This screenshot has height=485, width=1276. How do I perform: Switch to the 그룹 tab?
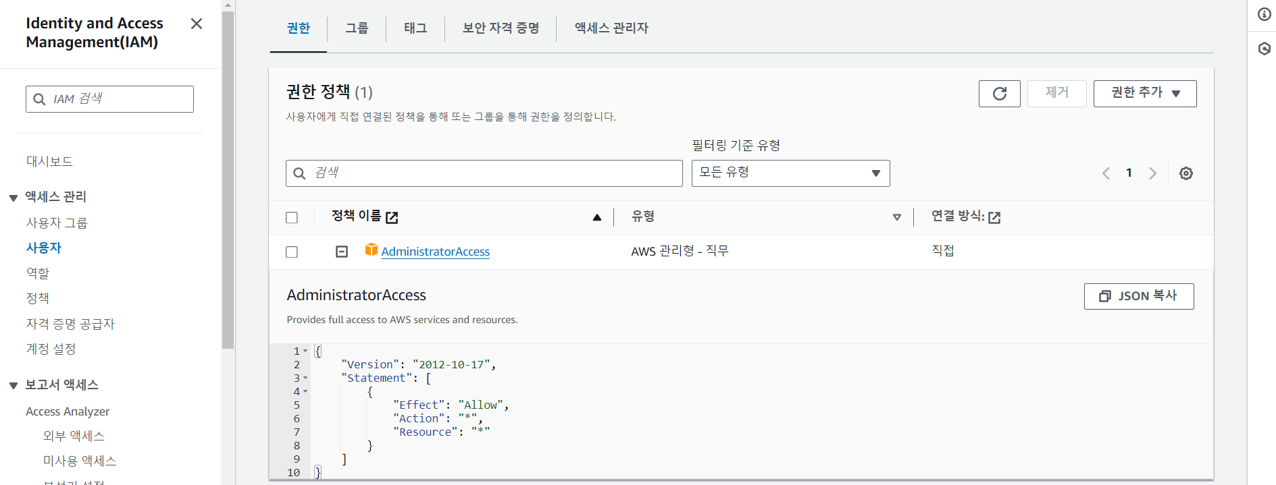pos(357,28)
